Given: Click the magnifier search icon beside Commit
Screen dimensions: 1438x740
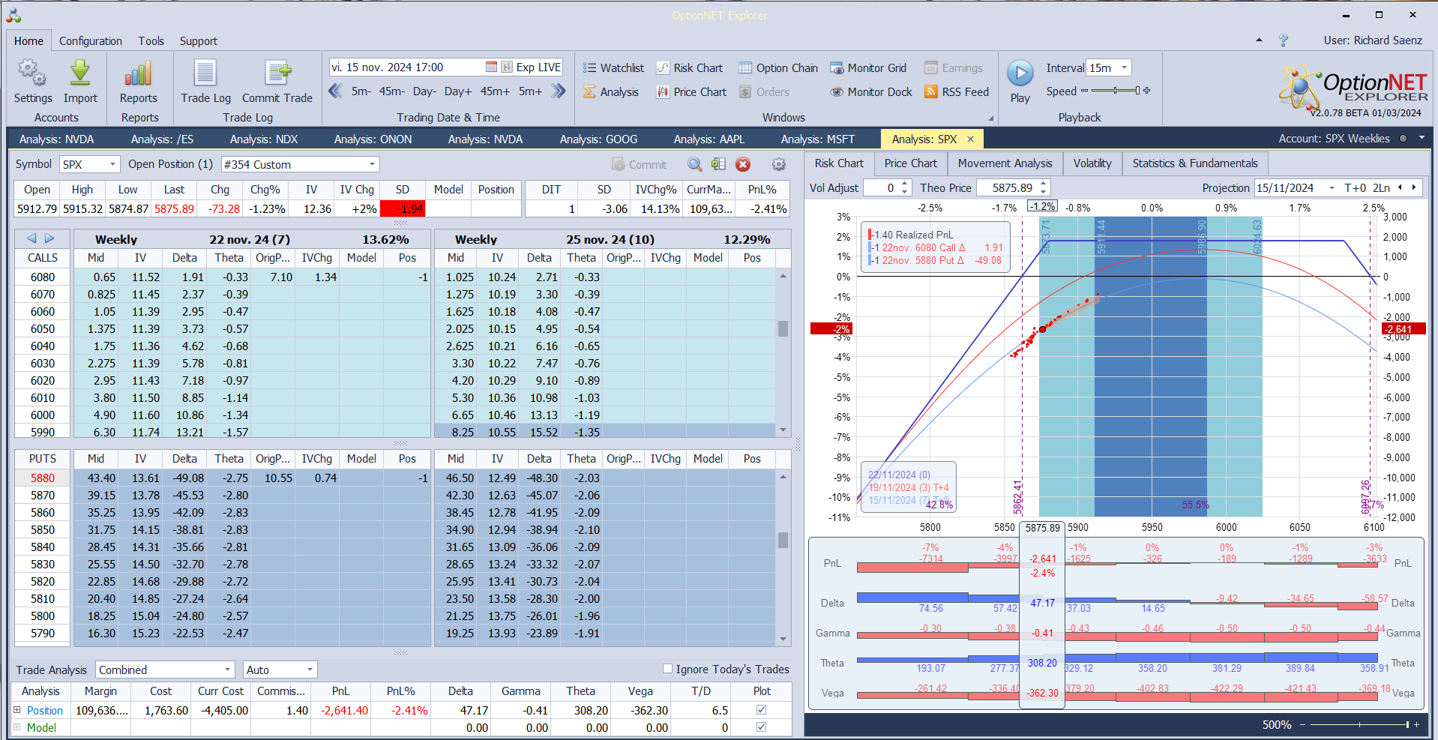Looking at the screenshot, I should tap(695, 165).
